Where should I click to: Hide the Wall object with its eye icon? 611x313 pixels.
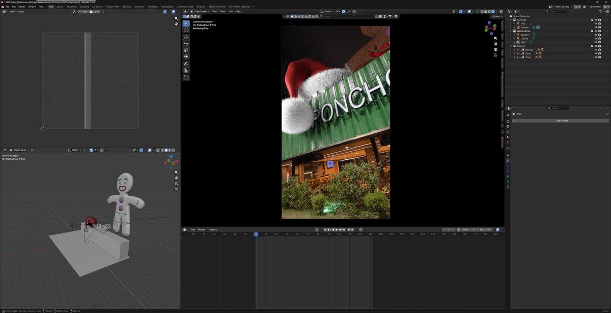[596, 42]
